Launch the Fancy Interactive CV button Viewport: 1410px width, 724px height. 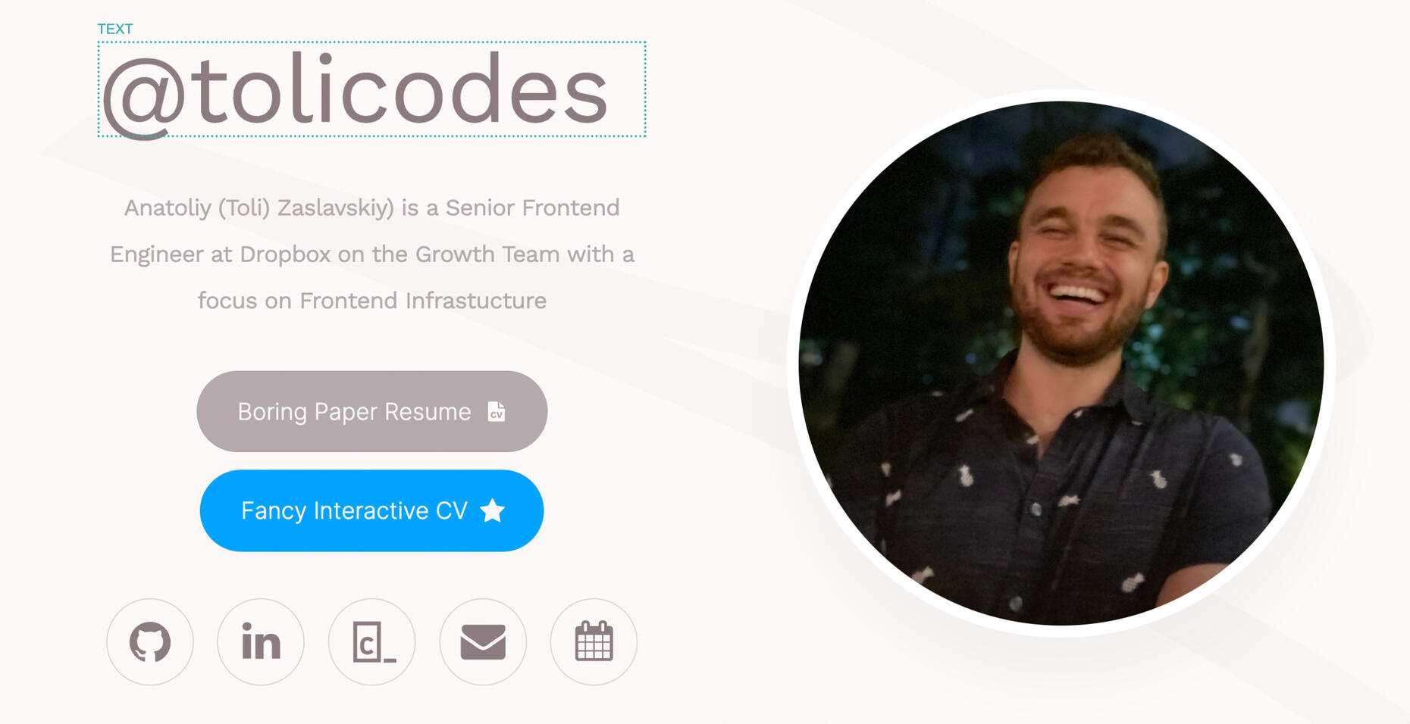click(372, 510)
